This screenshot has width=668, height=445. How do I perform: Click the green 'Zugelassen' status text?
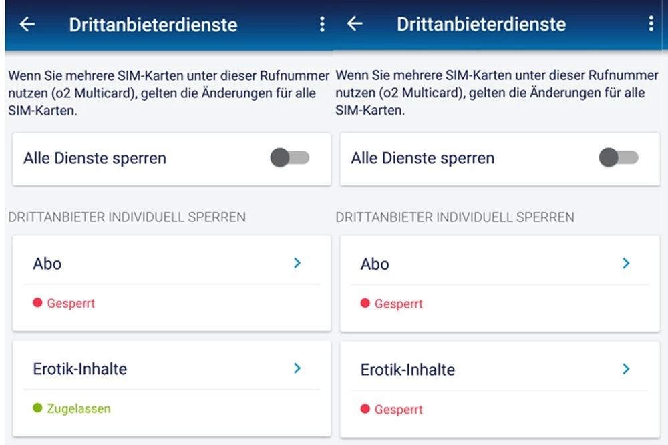pyautogui.click(x=79, y=408)
